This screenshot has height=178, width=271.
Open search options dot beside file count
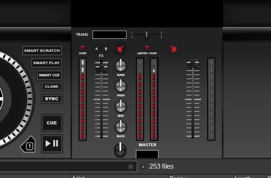pyautogui.click(x=143, y=167)
